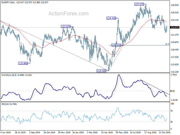Click the 16 Jan 2020 date label

tap(78, 132)
